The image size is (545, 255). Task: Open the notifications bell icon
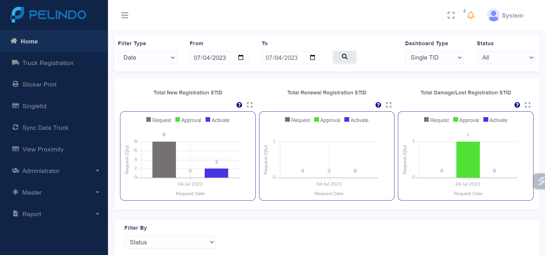coord(470,15)
